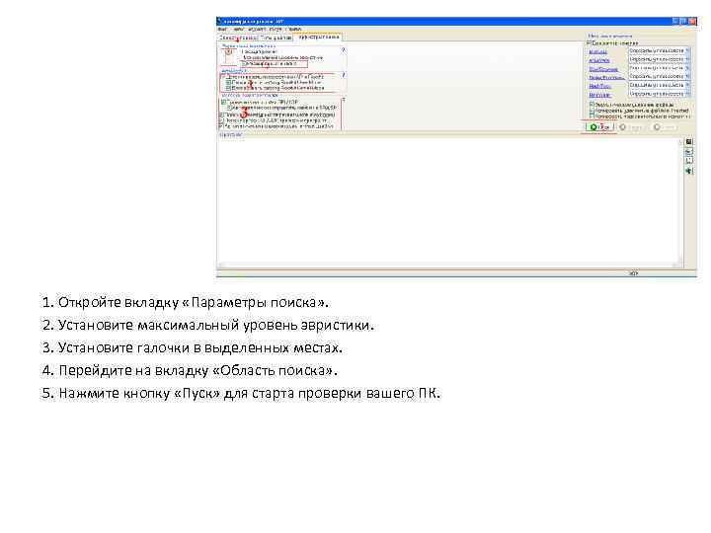Click the white page icon beside the log
Image resolution: width=711 pixels, height=533 pixels.
tap(689, 161)
